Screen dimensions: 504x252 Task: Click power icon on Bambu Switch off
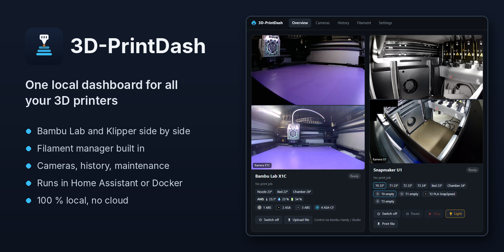[260, 220]
